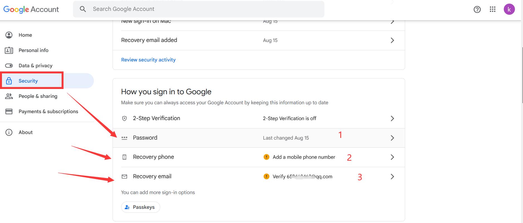Viewport: 523px width, 223px height.
Task: Open Personal info in sidebar
Action: 47,50
